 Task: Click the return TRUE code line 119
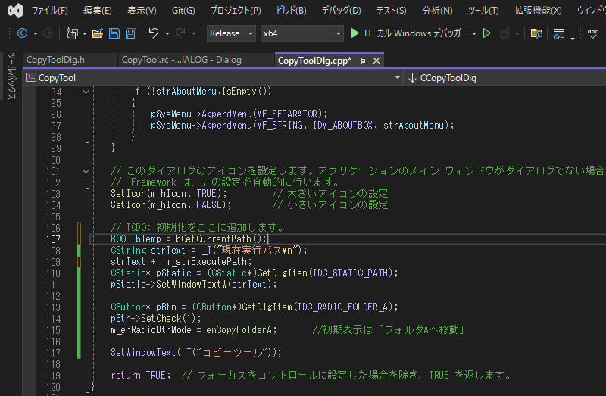[x=136, y=376]
